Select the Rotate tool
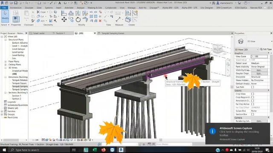This screenshot has width=273, height=153. 78,20
